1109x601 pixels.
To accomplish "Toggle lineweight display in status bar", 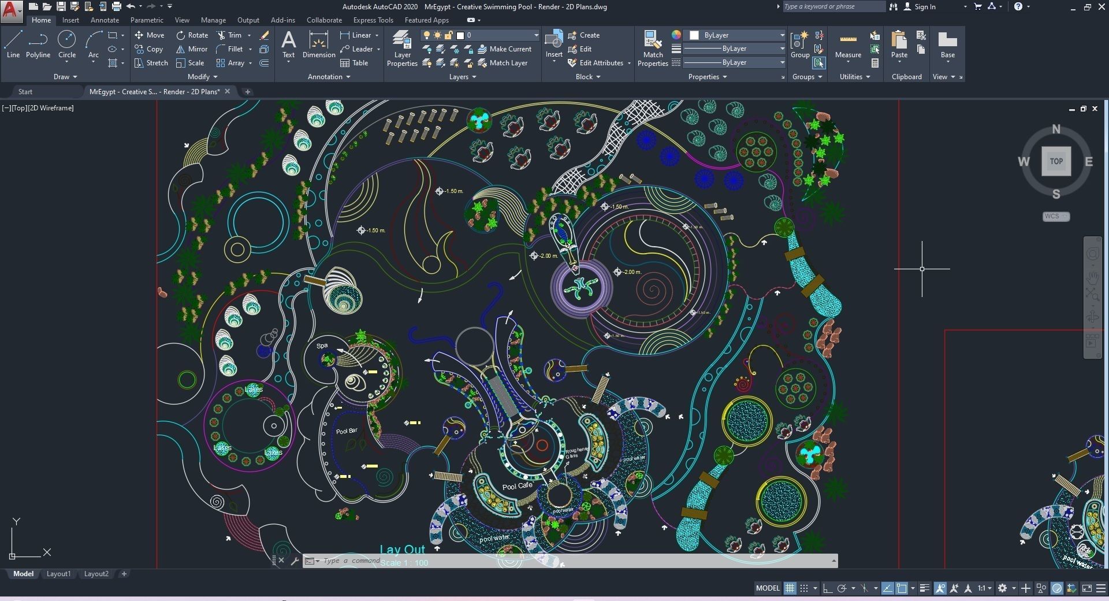I will [925, 588].
